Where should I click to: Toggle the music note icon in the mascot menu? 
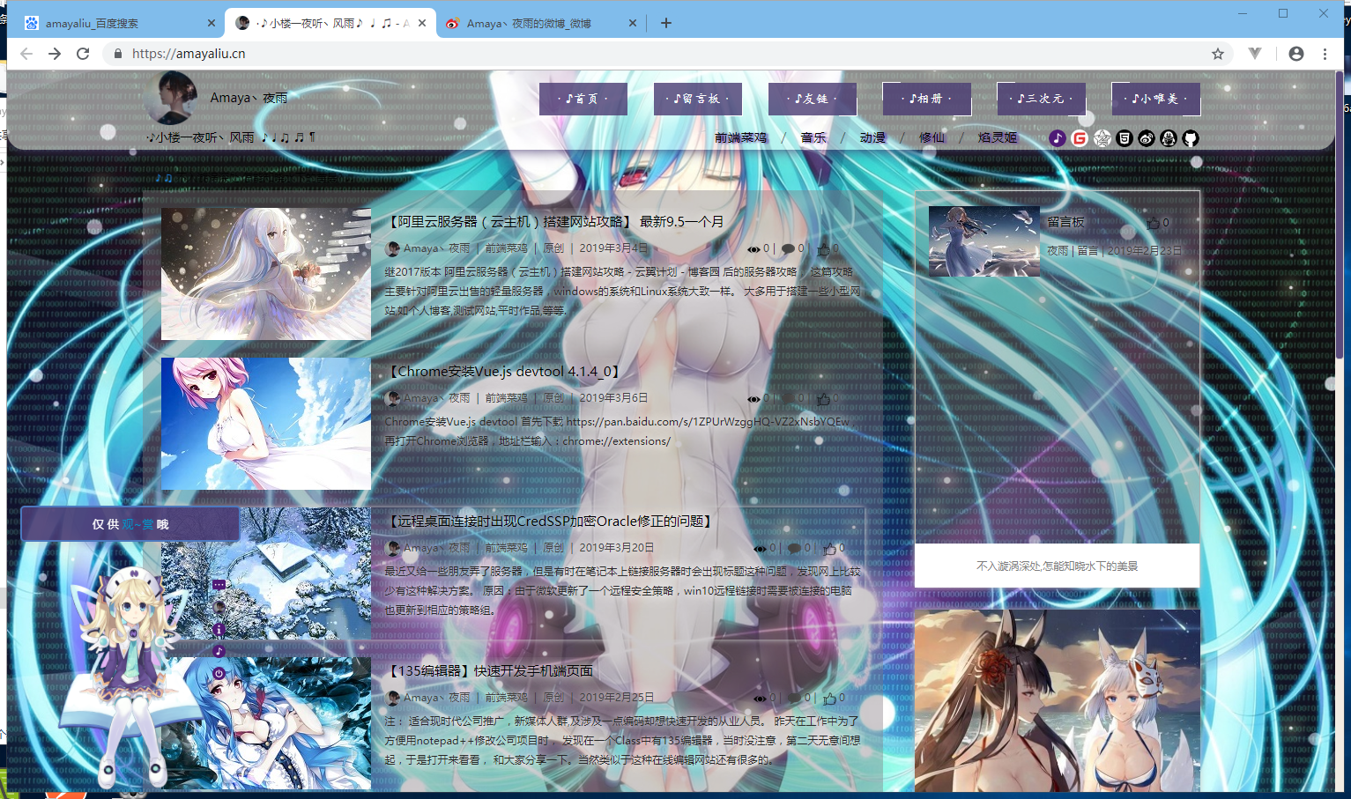point(219,651)
